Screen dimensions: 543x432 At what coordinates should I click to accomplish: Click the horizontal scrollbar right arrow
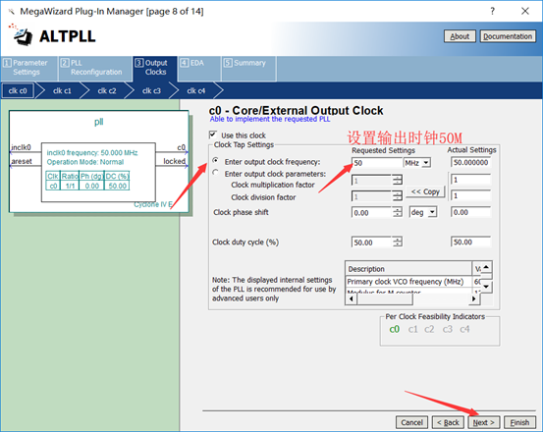click(473, 298)
